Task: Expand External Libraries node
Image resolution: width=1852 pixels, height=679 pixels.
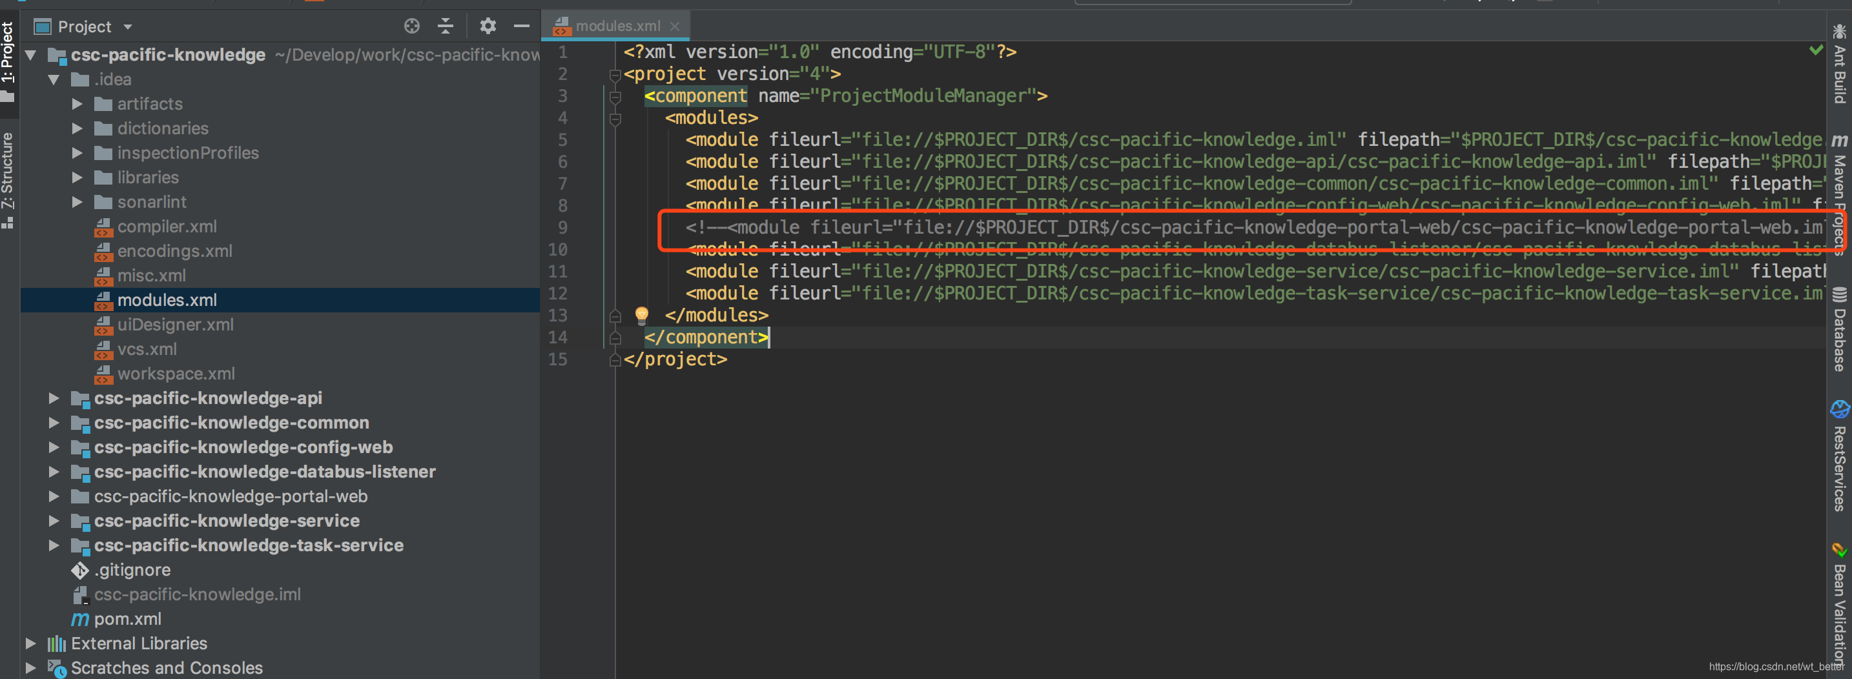Action: (31, 643)
